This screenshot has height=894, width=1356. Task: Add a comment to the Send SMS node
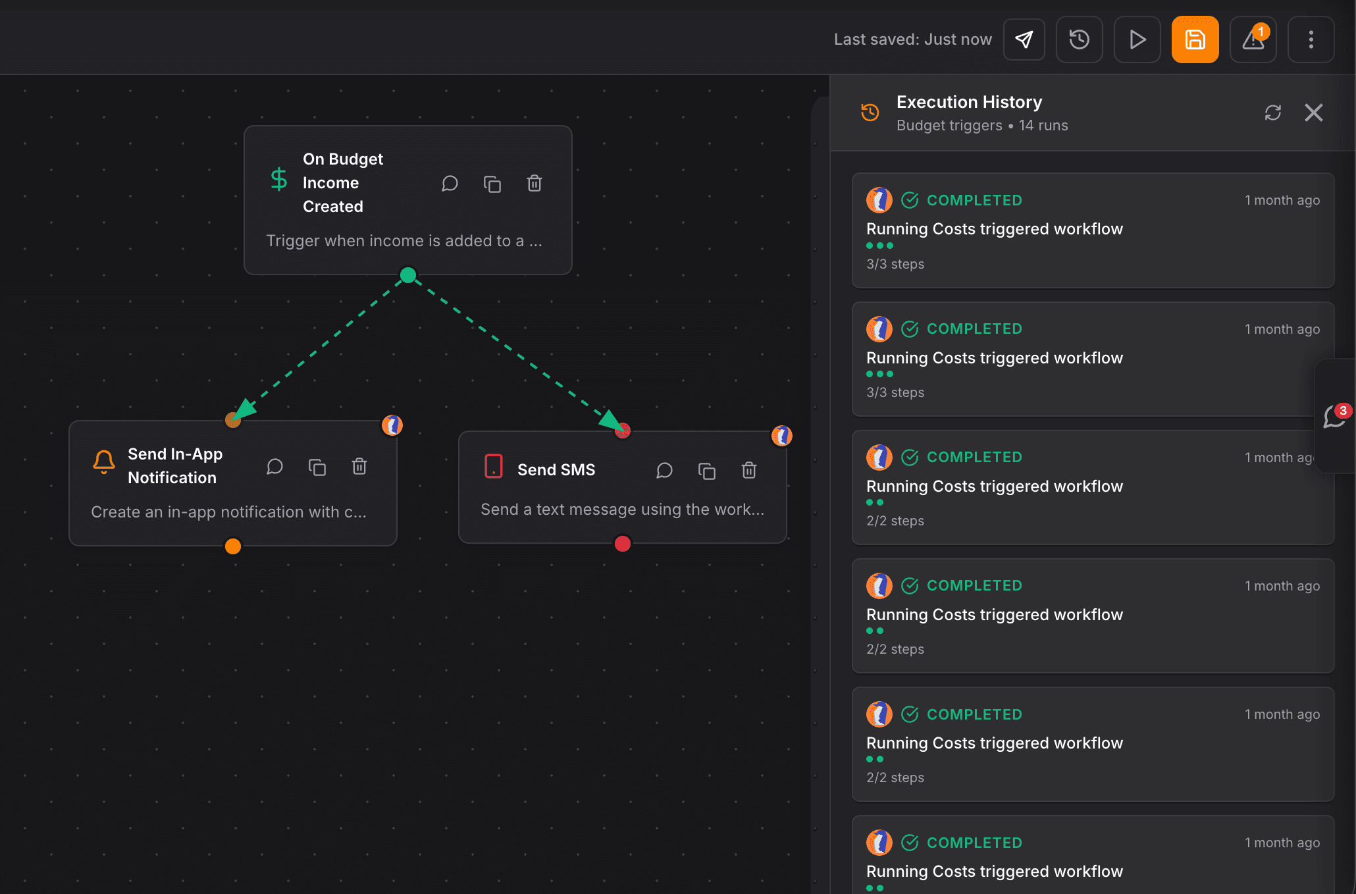point(664,470)
